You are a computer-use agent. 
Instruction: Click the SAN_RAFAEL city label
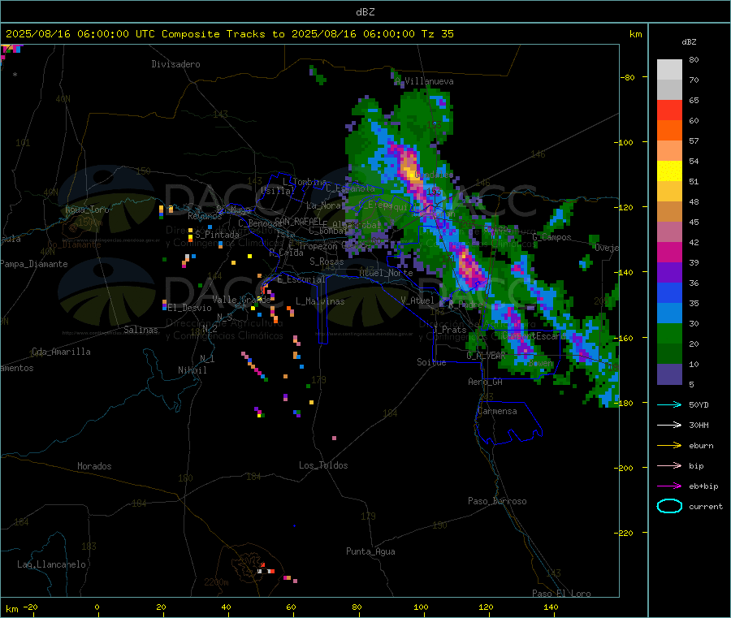point(298,222)
